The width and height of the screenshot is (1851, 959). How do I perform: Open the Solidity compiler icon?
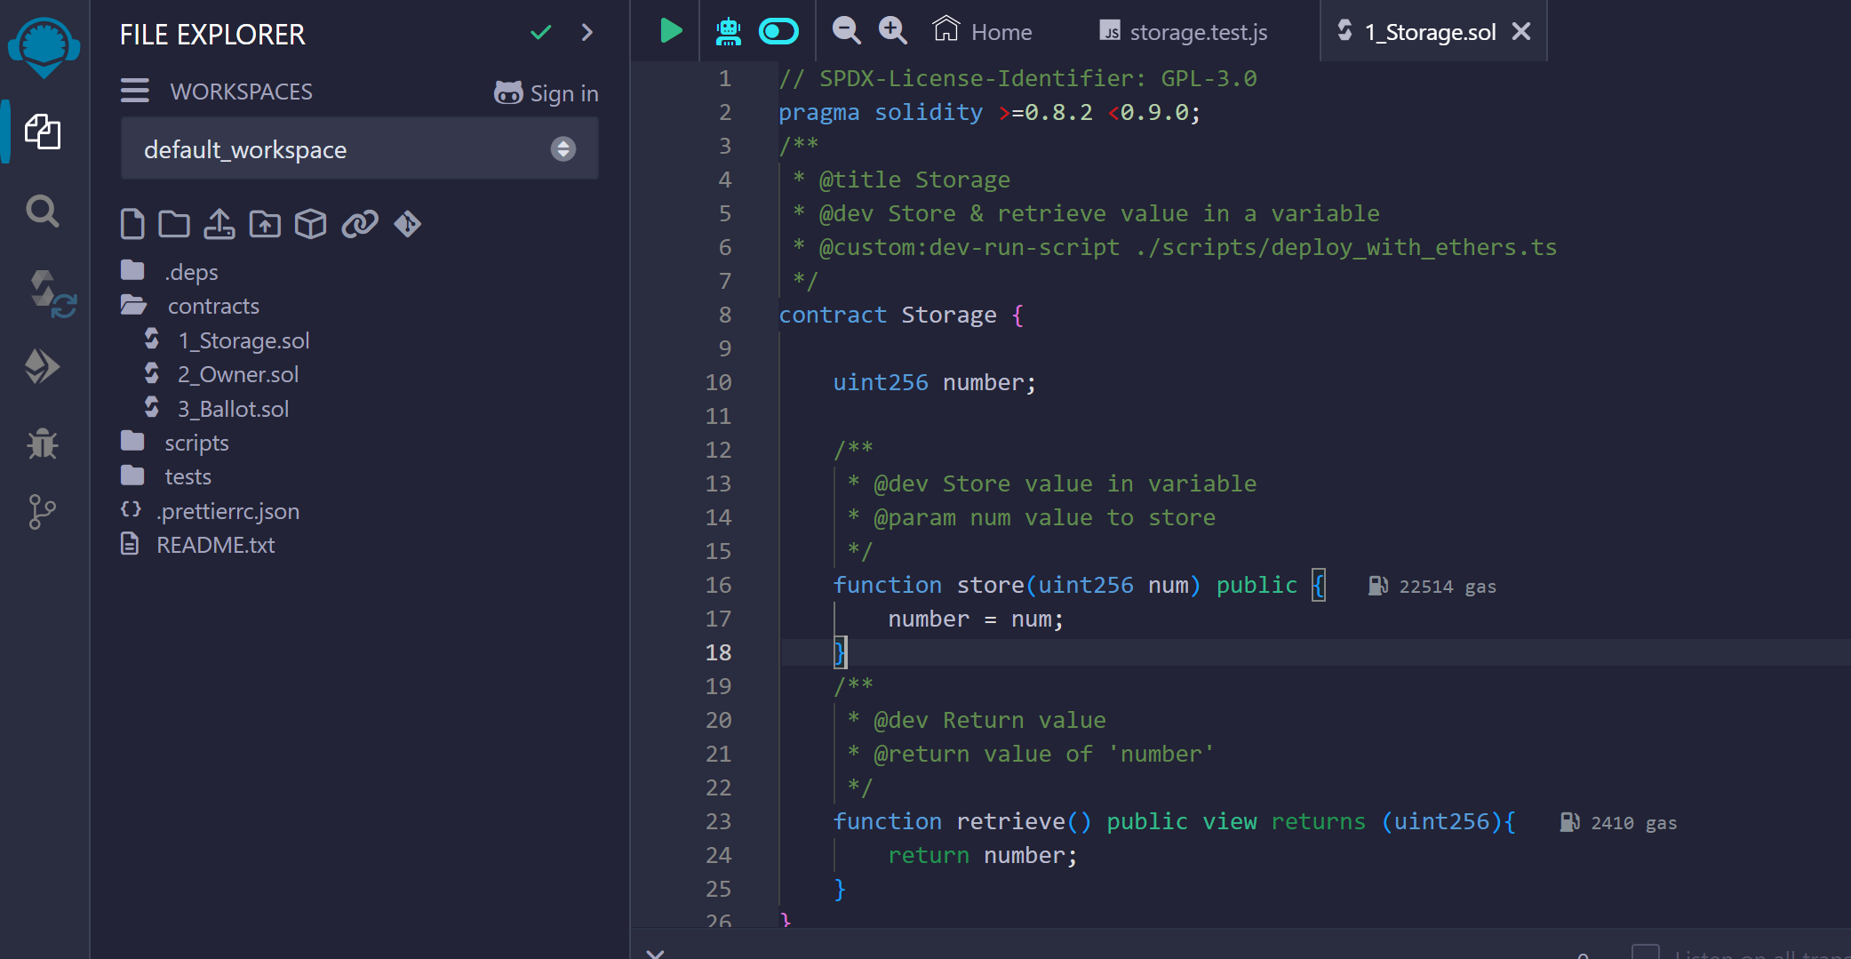tap(52, 294)
